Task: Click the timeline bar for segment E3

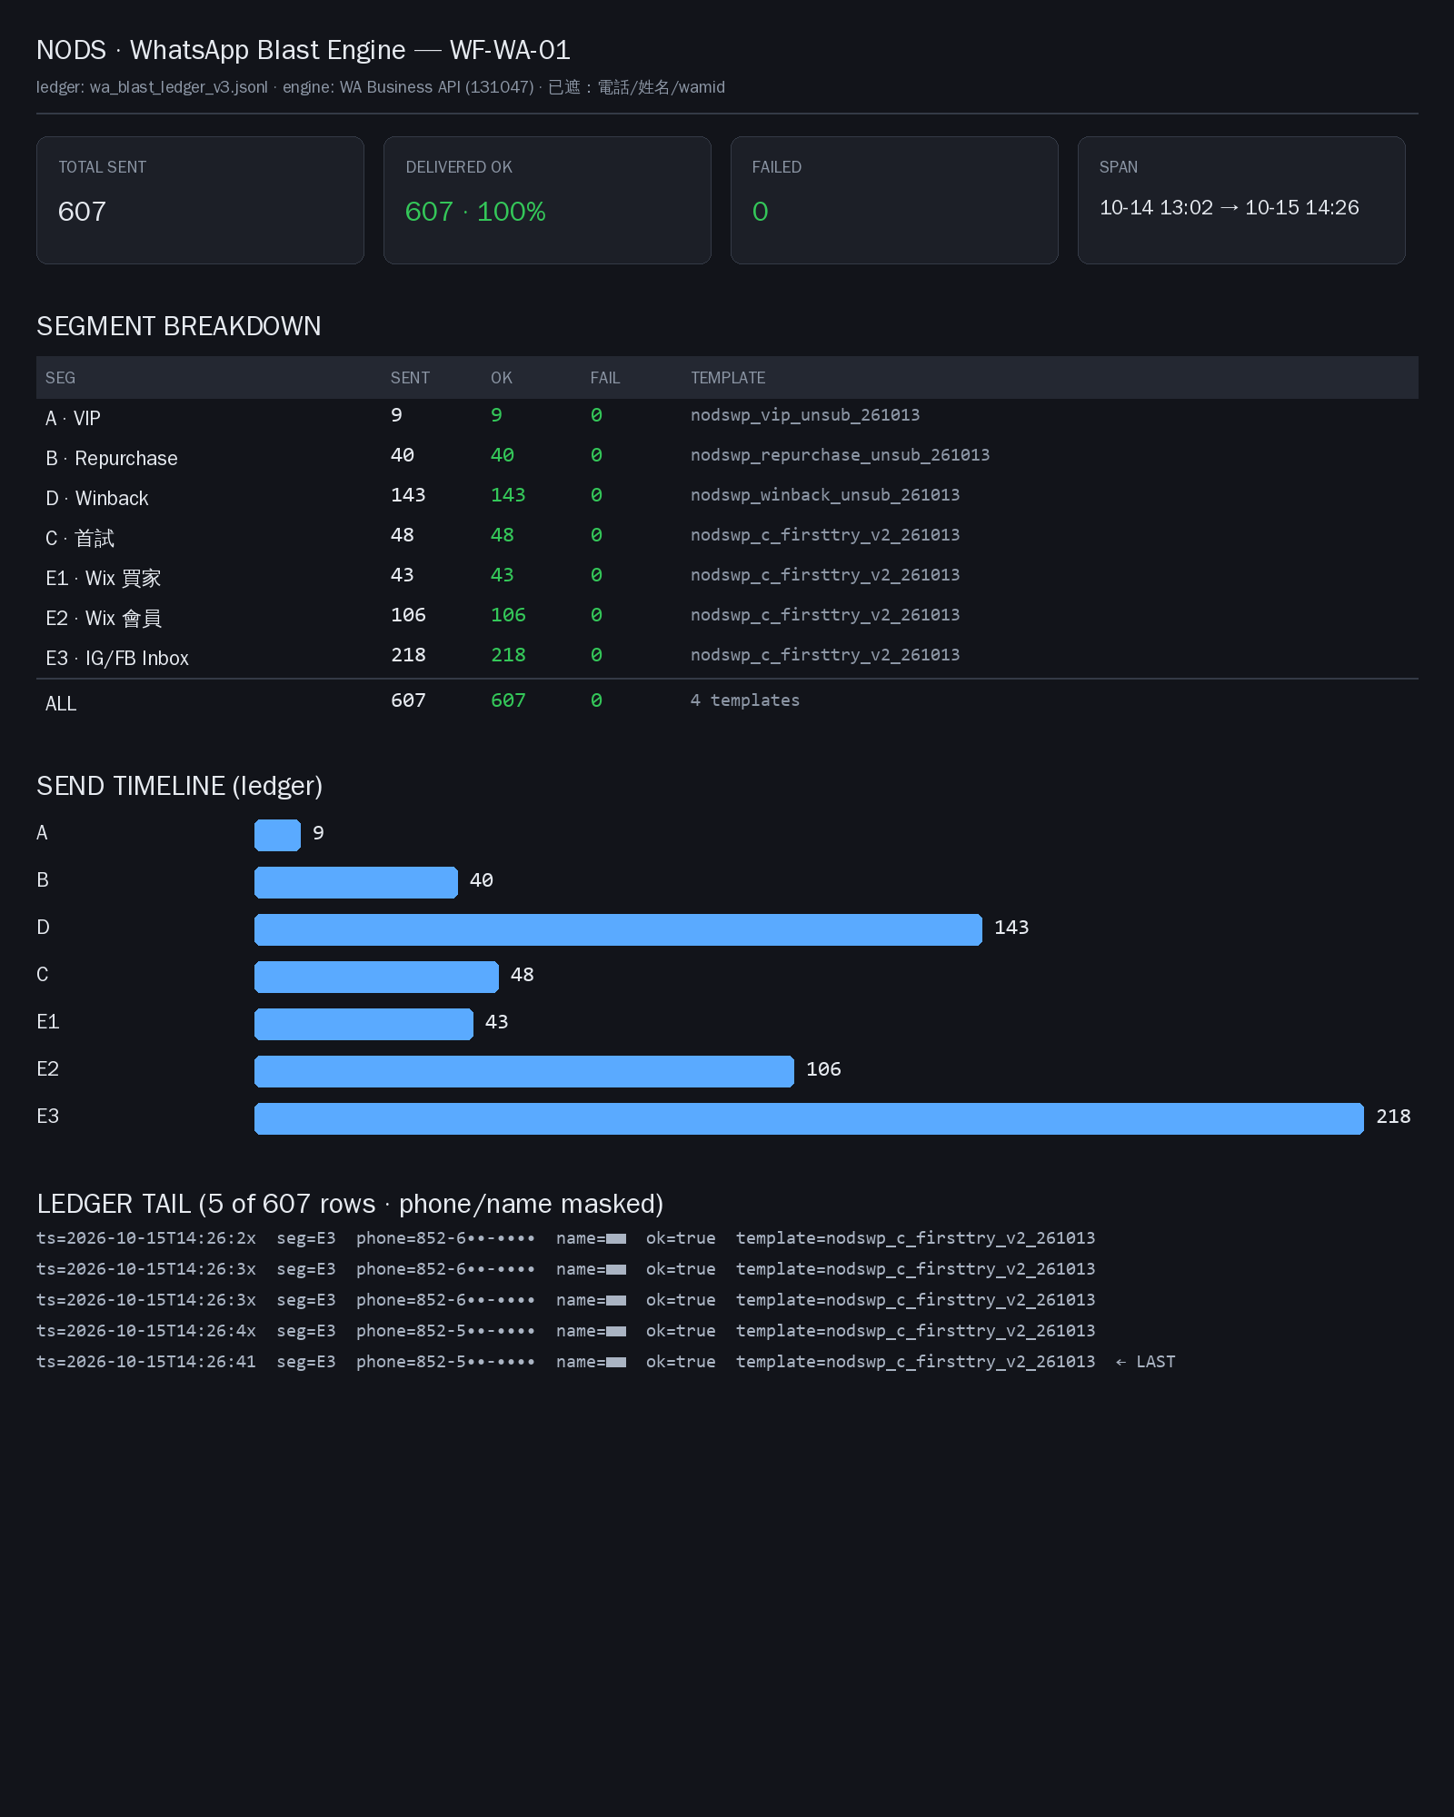Action: (809, 1118)
